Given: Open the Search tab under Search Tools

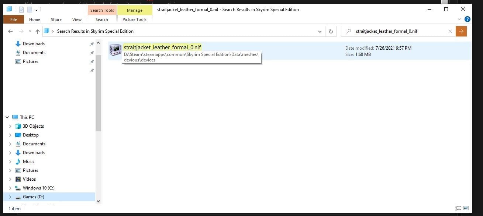Looking at the screenshot, I should tap(102, 20).
